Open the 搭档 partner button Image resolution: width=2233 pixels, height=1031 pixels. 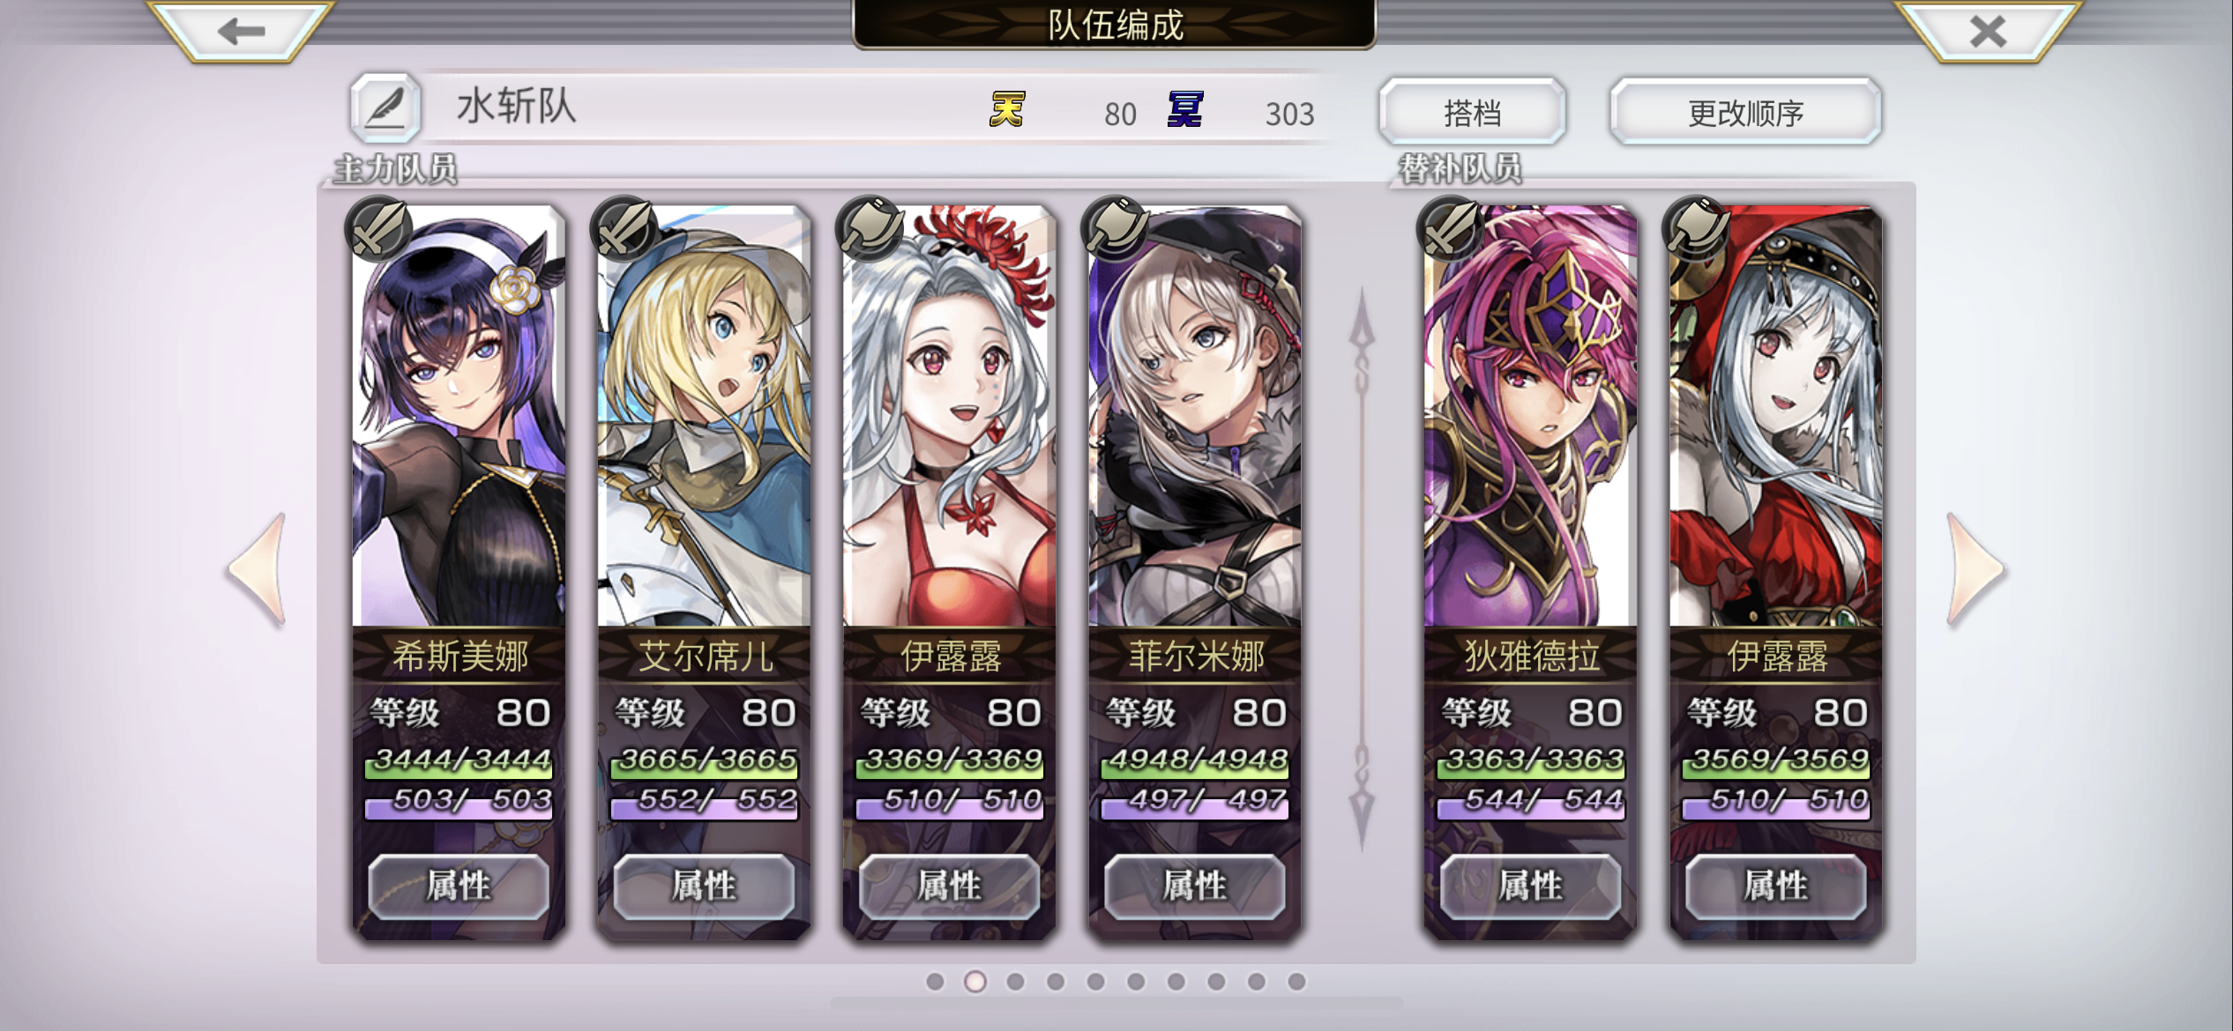(1472, 111)
